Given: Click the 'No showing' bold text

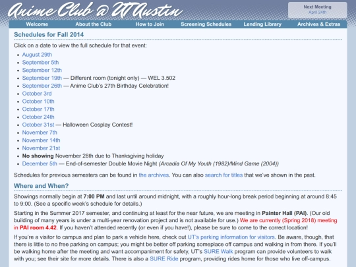Looking at the screenshot, I should point(38,156).
